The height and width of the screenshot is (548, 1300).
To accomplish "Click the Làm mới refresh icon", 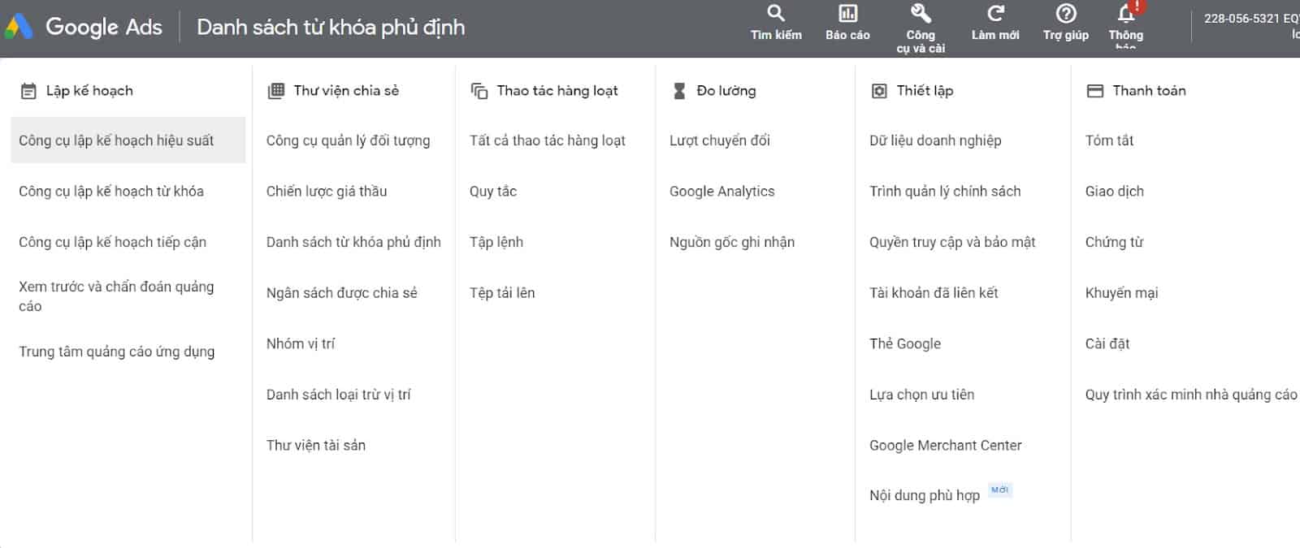I will click(995, 14).
